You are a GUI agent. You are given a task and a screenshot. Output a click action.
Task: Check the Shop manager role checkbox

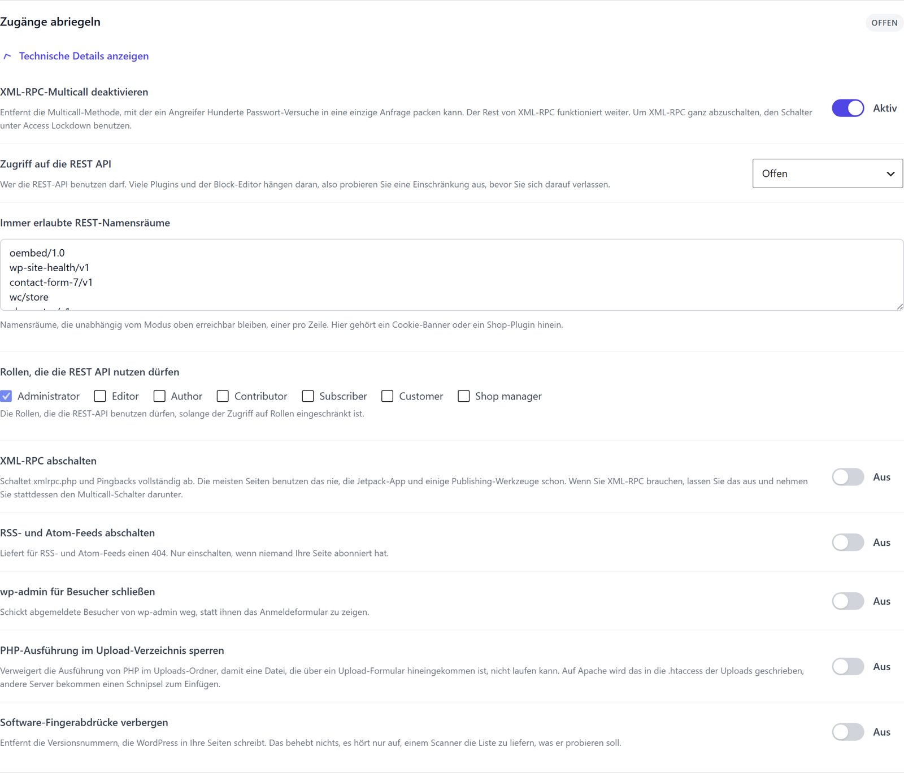click(463, 396)
